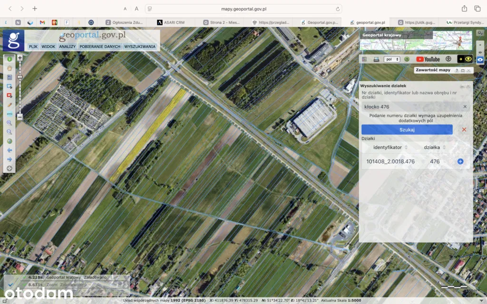This screenshot has width=487, height=304.
Task: Toggle high-contrast eye mode
Action: (465, 59)
